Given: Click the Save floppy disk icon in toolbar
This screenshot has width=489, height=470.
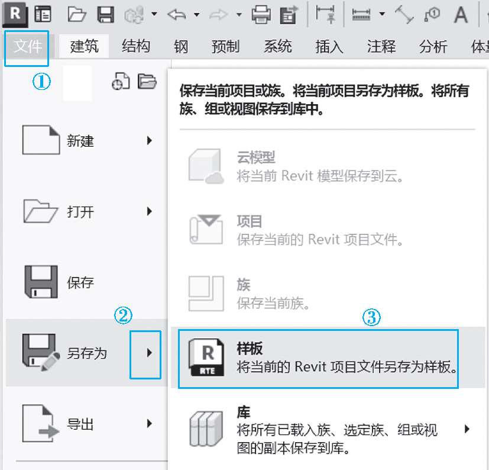Looking at the screenshot, I should 106,15.
